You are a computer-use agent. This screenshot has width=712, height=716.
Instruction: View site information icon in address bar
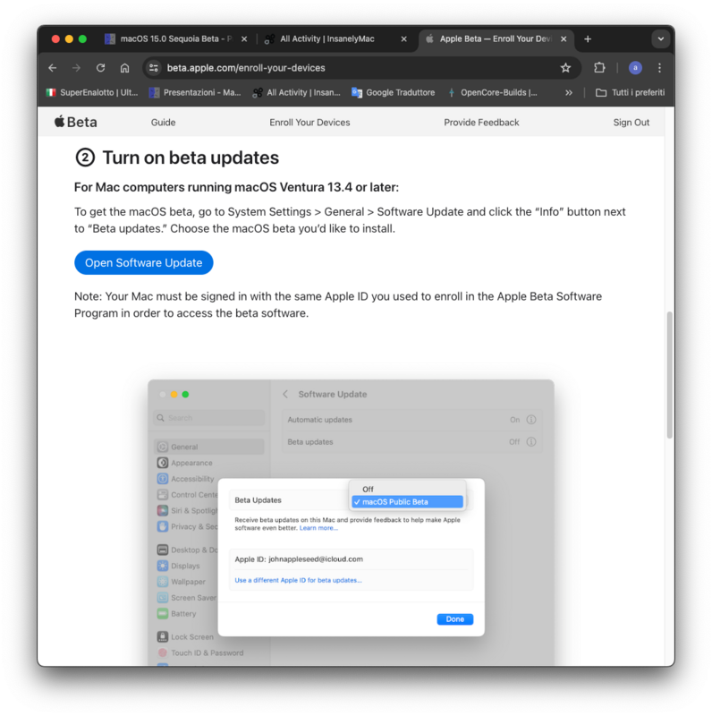coord(154,68)
